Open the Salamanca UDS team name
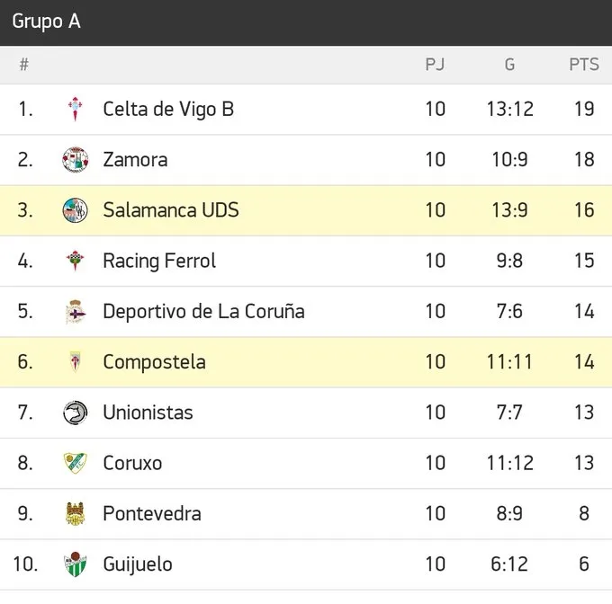This screenshot has width=612, height=604. (x=170, y=210)
